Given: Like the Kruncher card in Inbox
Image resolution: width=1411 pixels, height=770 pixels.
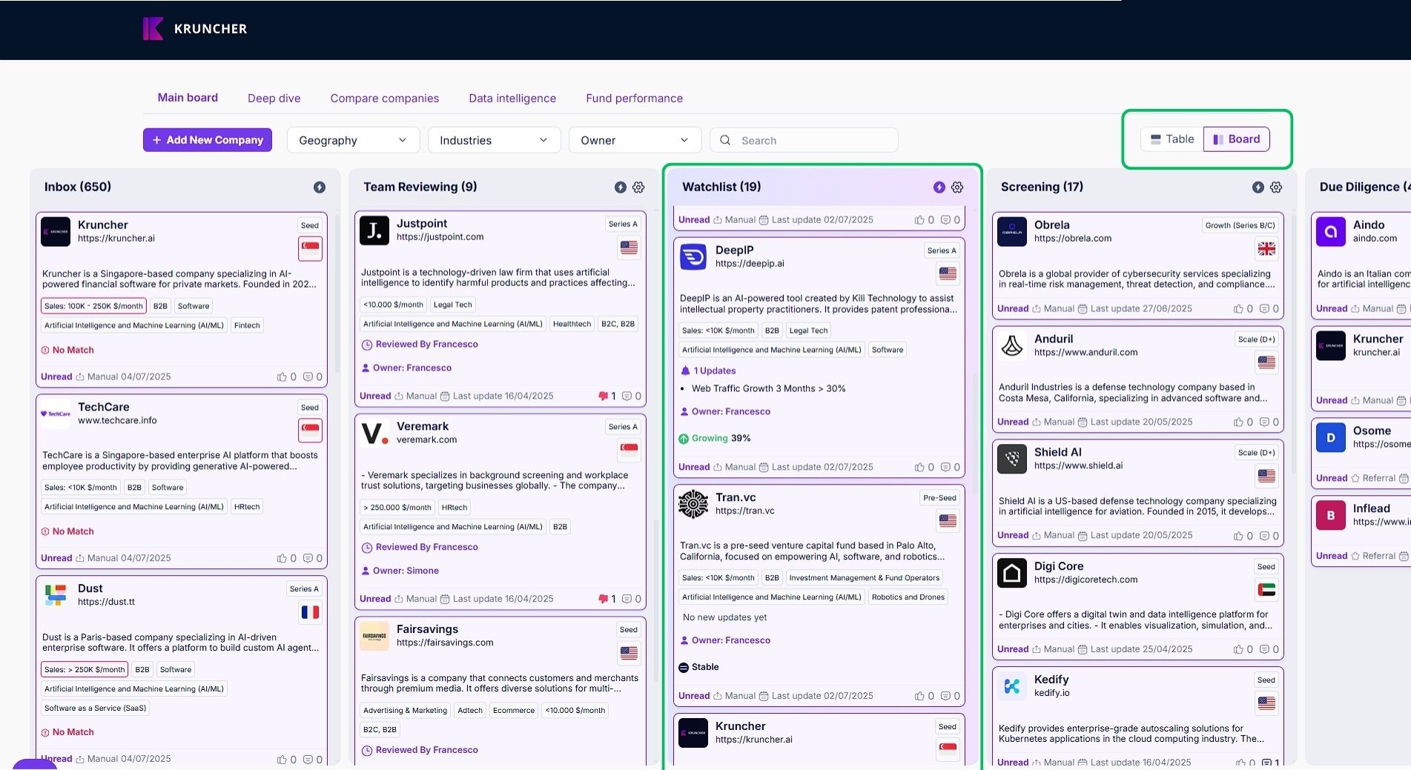Looking at the screenshot, I should (282, 377).
